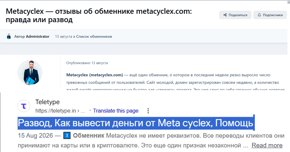Open the result titled Развод, Как вывести деньги

click(x=135, y=123)
